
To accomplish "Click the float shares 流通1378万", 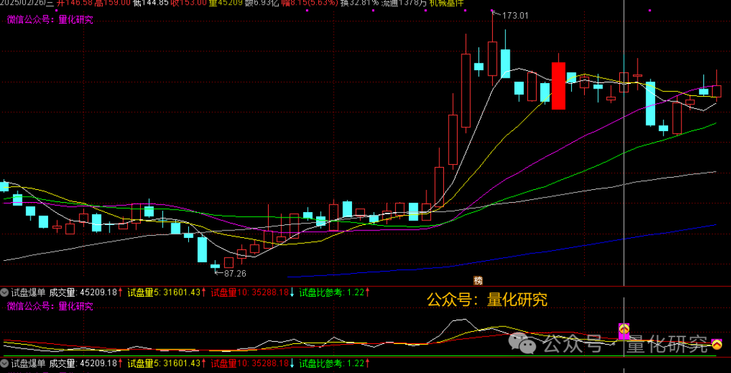I will click(x=403, y=3).
